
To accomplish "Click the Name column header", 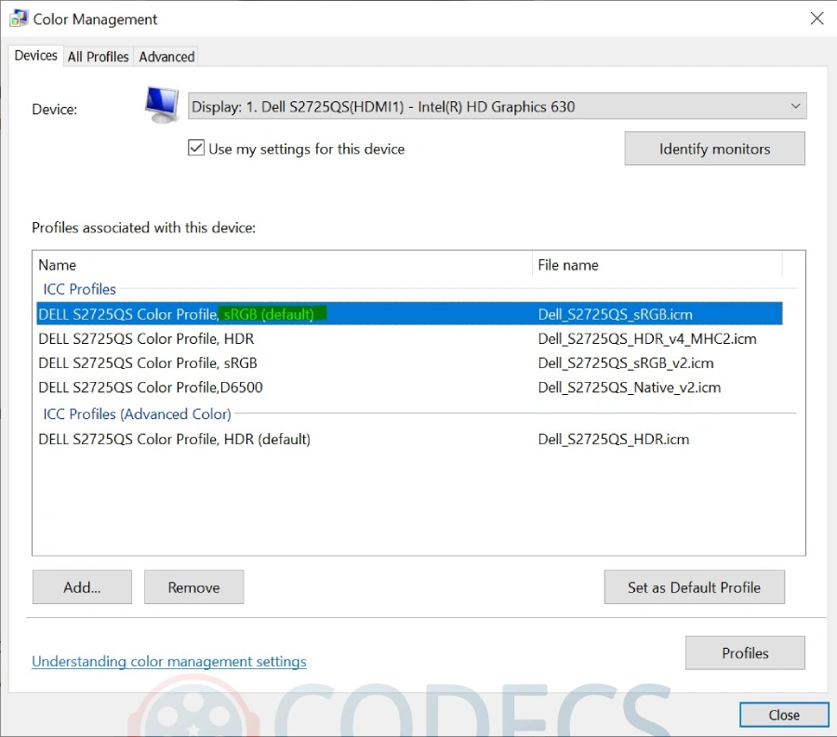I will click(284, 265).
